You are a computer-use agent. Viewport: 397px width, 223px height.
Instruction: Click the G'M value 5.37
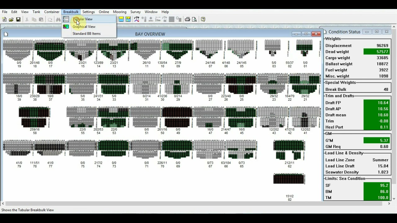coord(376,141)
